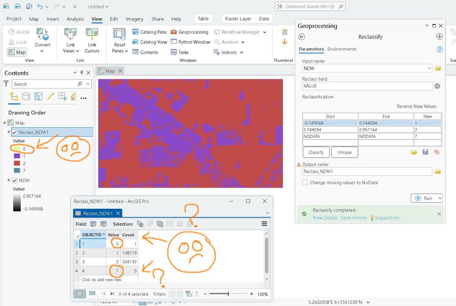
Task: Browse for input raster folder
Action: (438, 68)
